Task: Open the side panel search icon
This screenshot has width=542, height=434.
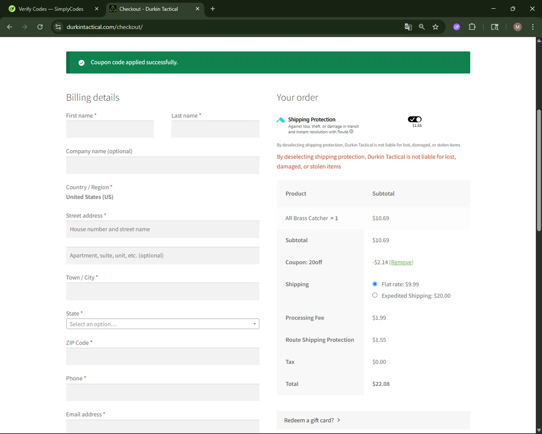Action: (495, 27)
